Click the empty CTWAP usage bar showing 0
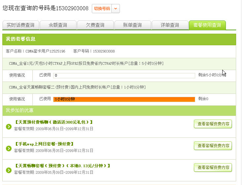The width and height of the screenshot is (252, 185). tap(124, 75)
